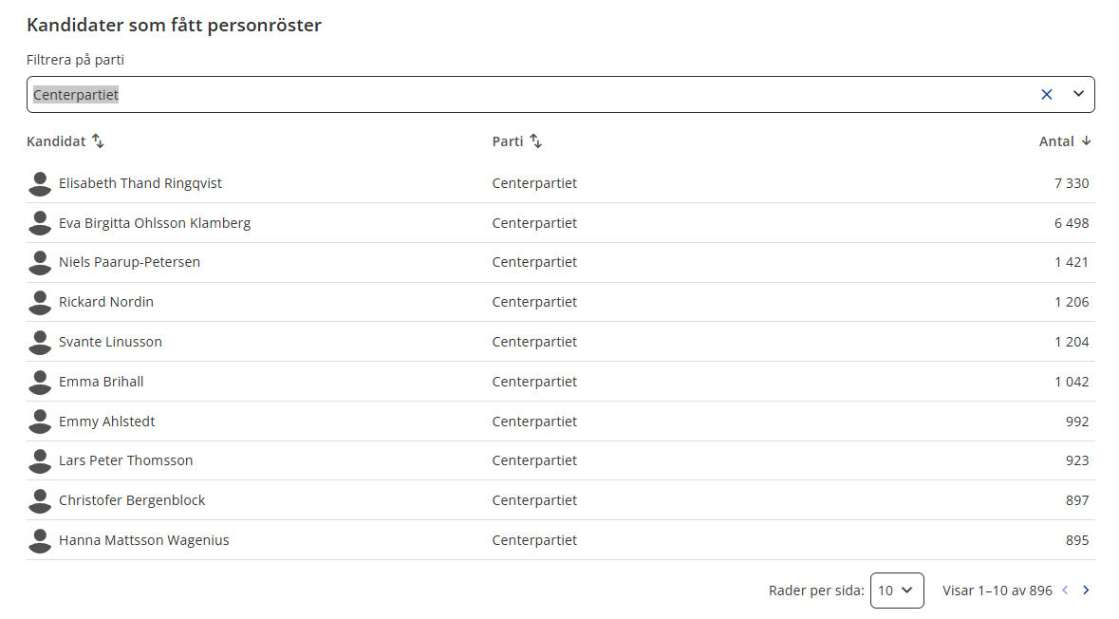The image size is (1119, 619).
Task: Click person icon beside Elisabeth Thand Ringqvist
Action: click(40, 183)
